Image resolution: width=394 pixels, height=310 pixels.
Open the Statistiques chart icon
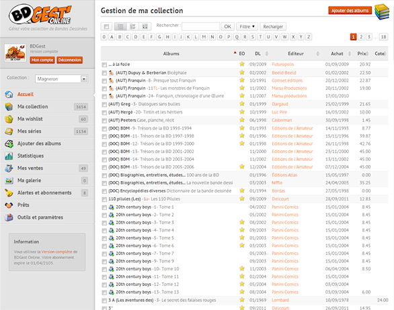tap(9, 156)
